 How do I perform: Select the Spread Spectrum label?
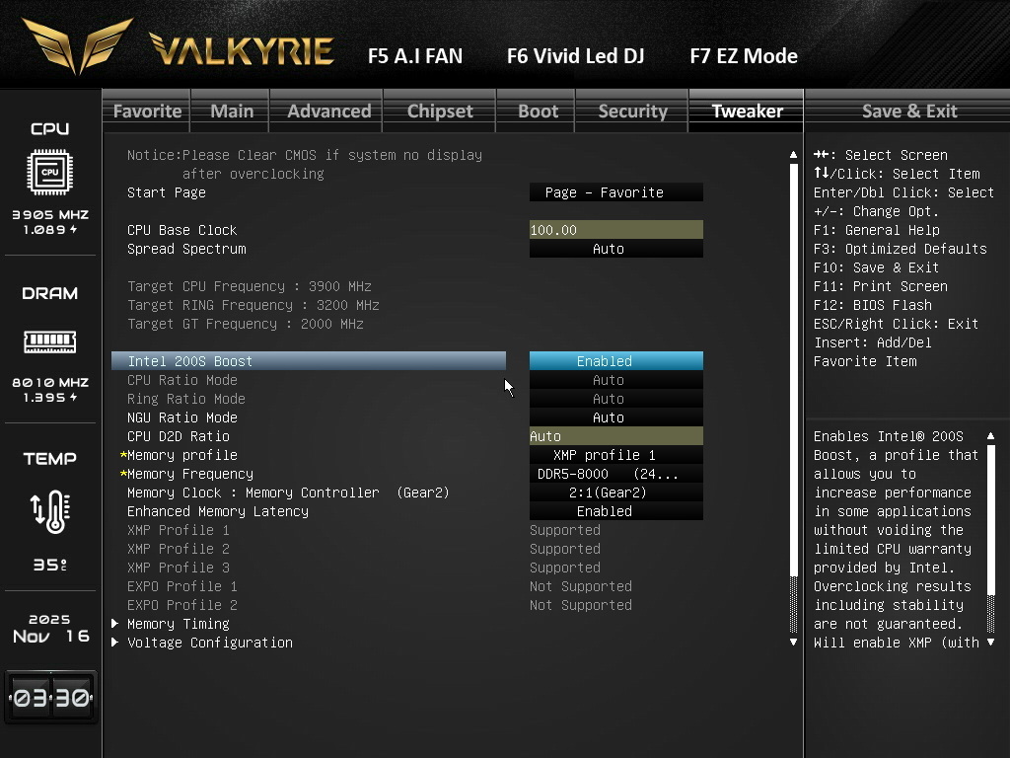[x=186, y=249]
